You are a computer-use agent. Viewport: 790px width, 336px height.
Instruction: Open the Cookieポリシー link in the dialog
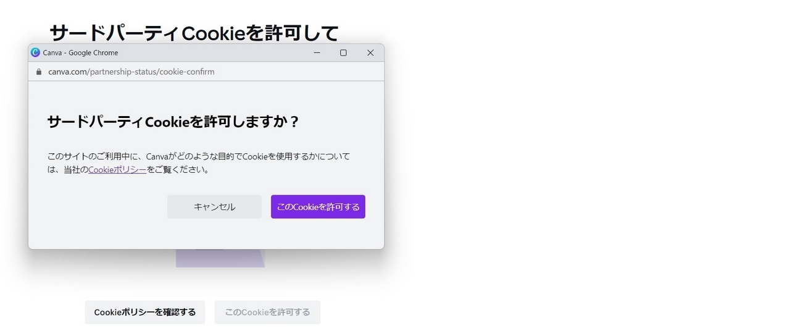tap(117, 169)
